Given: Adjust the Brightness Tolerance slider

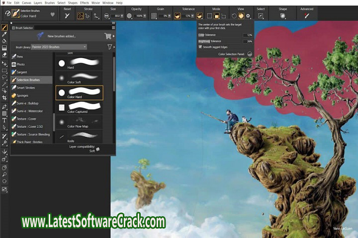Looking at the screenshot, I should pyautogui.click(x=220, y=41).
